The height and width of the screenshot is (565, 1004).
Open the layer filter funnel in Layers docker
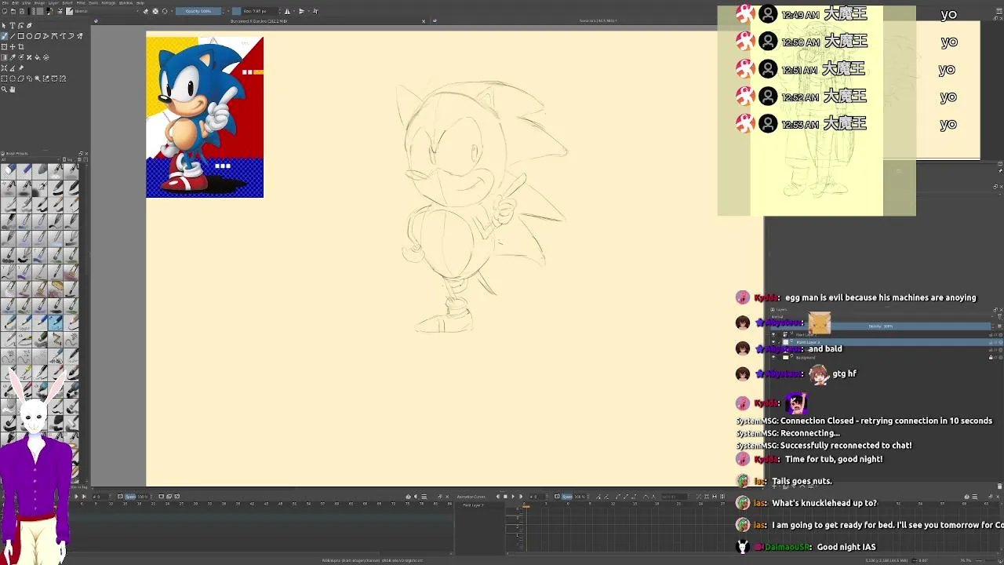tap(1000, 317)
